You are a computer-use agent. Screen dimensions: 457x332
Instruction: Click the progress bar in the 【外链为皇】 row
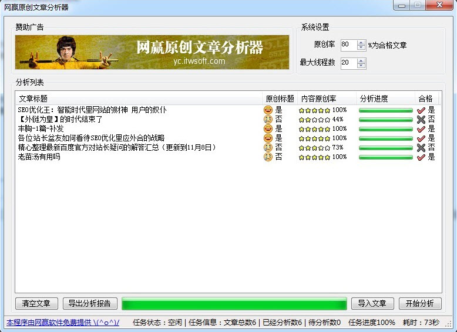coord(385,120)
